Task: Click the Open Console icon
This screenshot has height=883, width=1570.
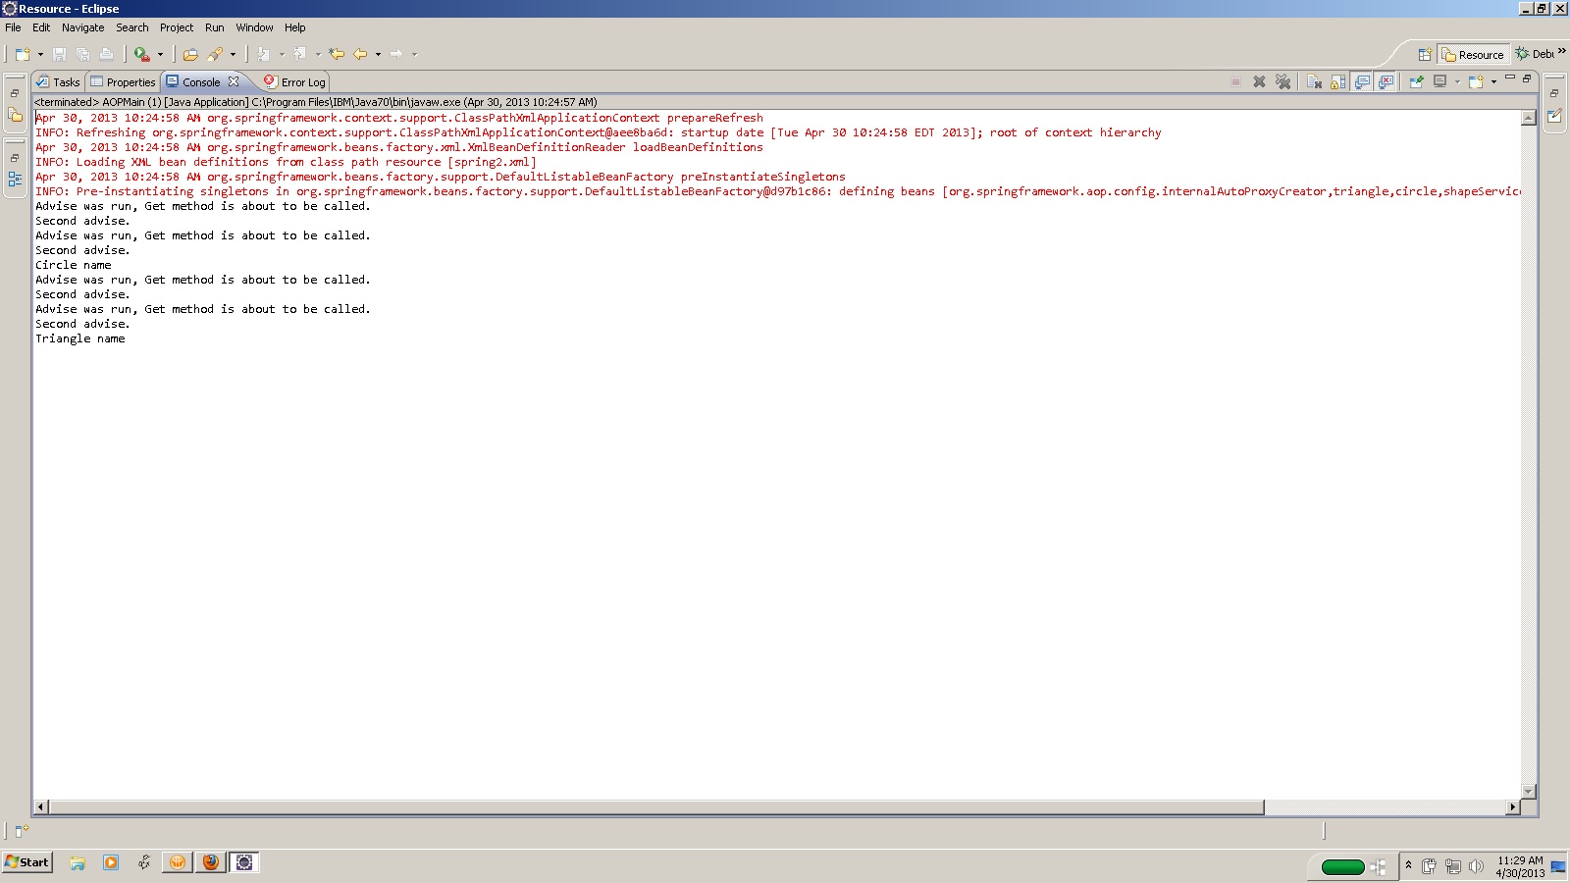Action: point(1476,82)
